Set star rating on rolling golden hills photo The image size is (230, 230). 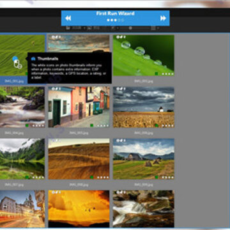[103, 177]
